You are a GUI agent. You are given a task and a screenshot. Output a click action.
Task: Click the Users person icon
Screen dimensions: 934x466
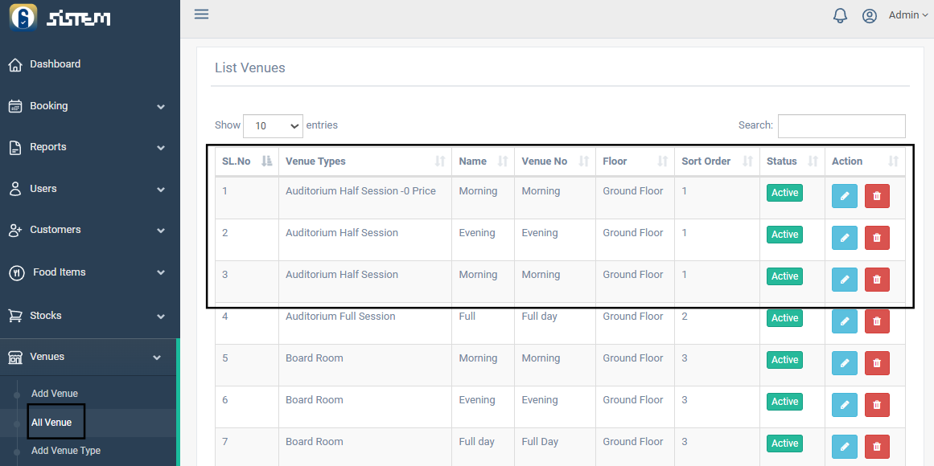pos(15,189)
